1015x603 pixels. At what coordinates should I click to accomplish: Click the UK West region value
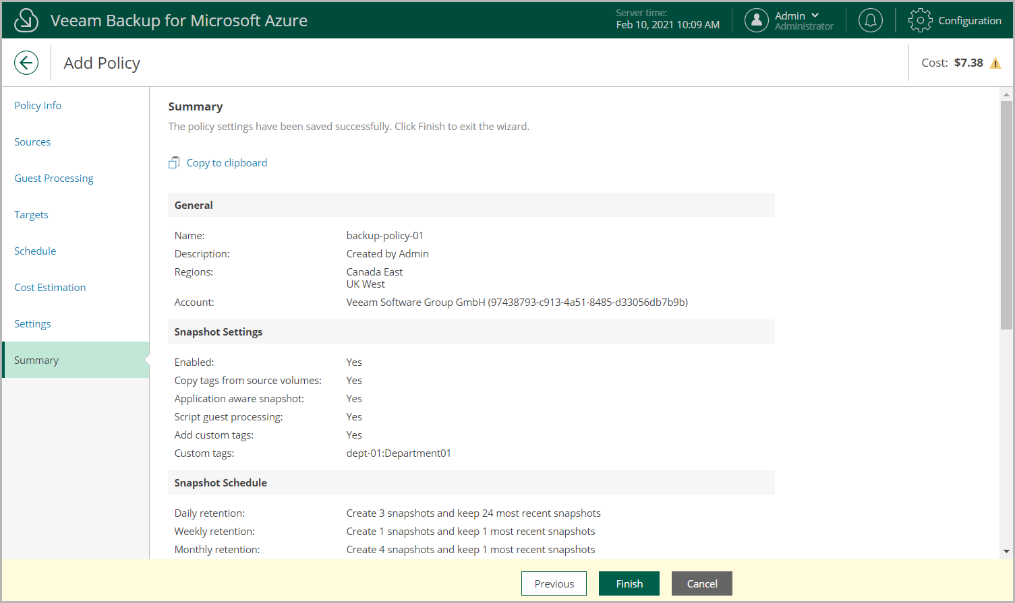point(366,284)
